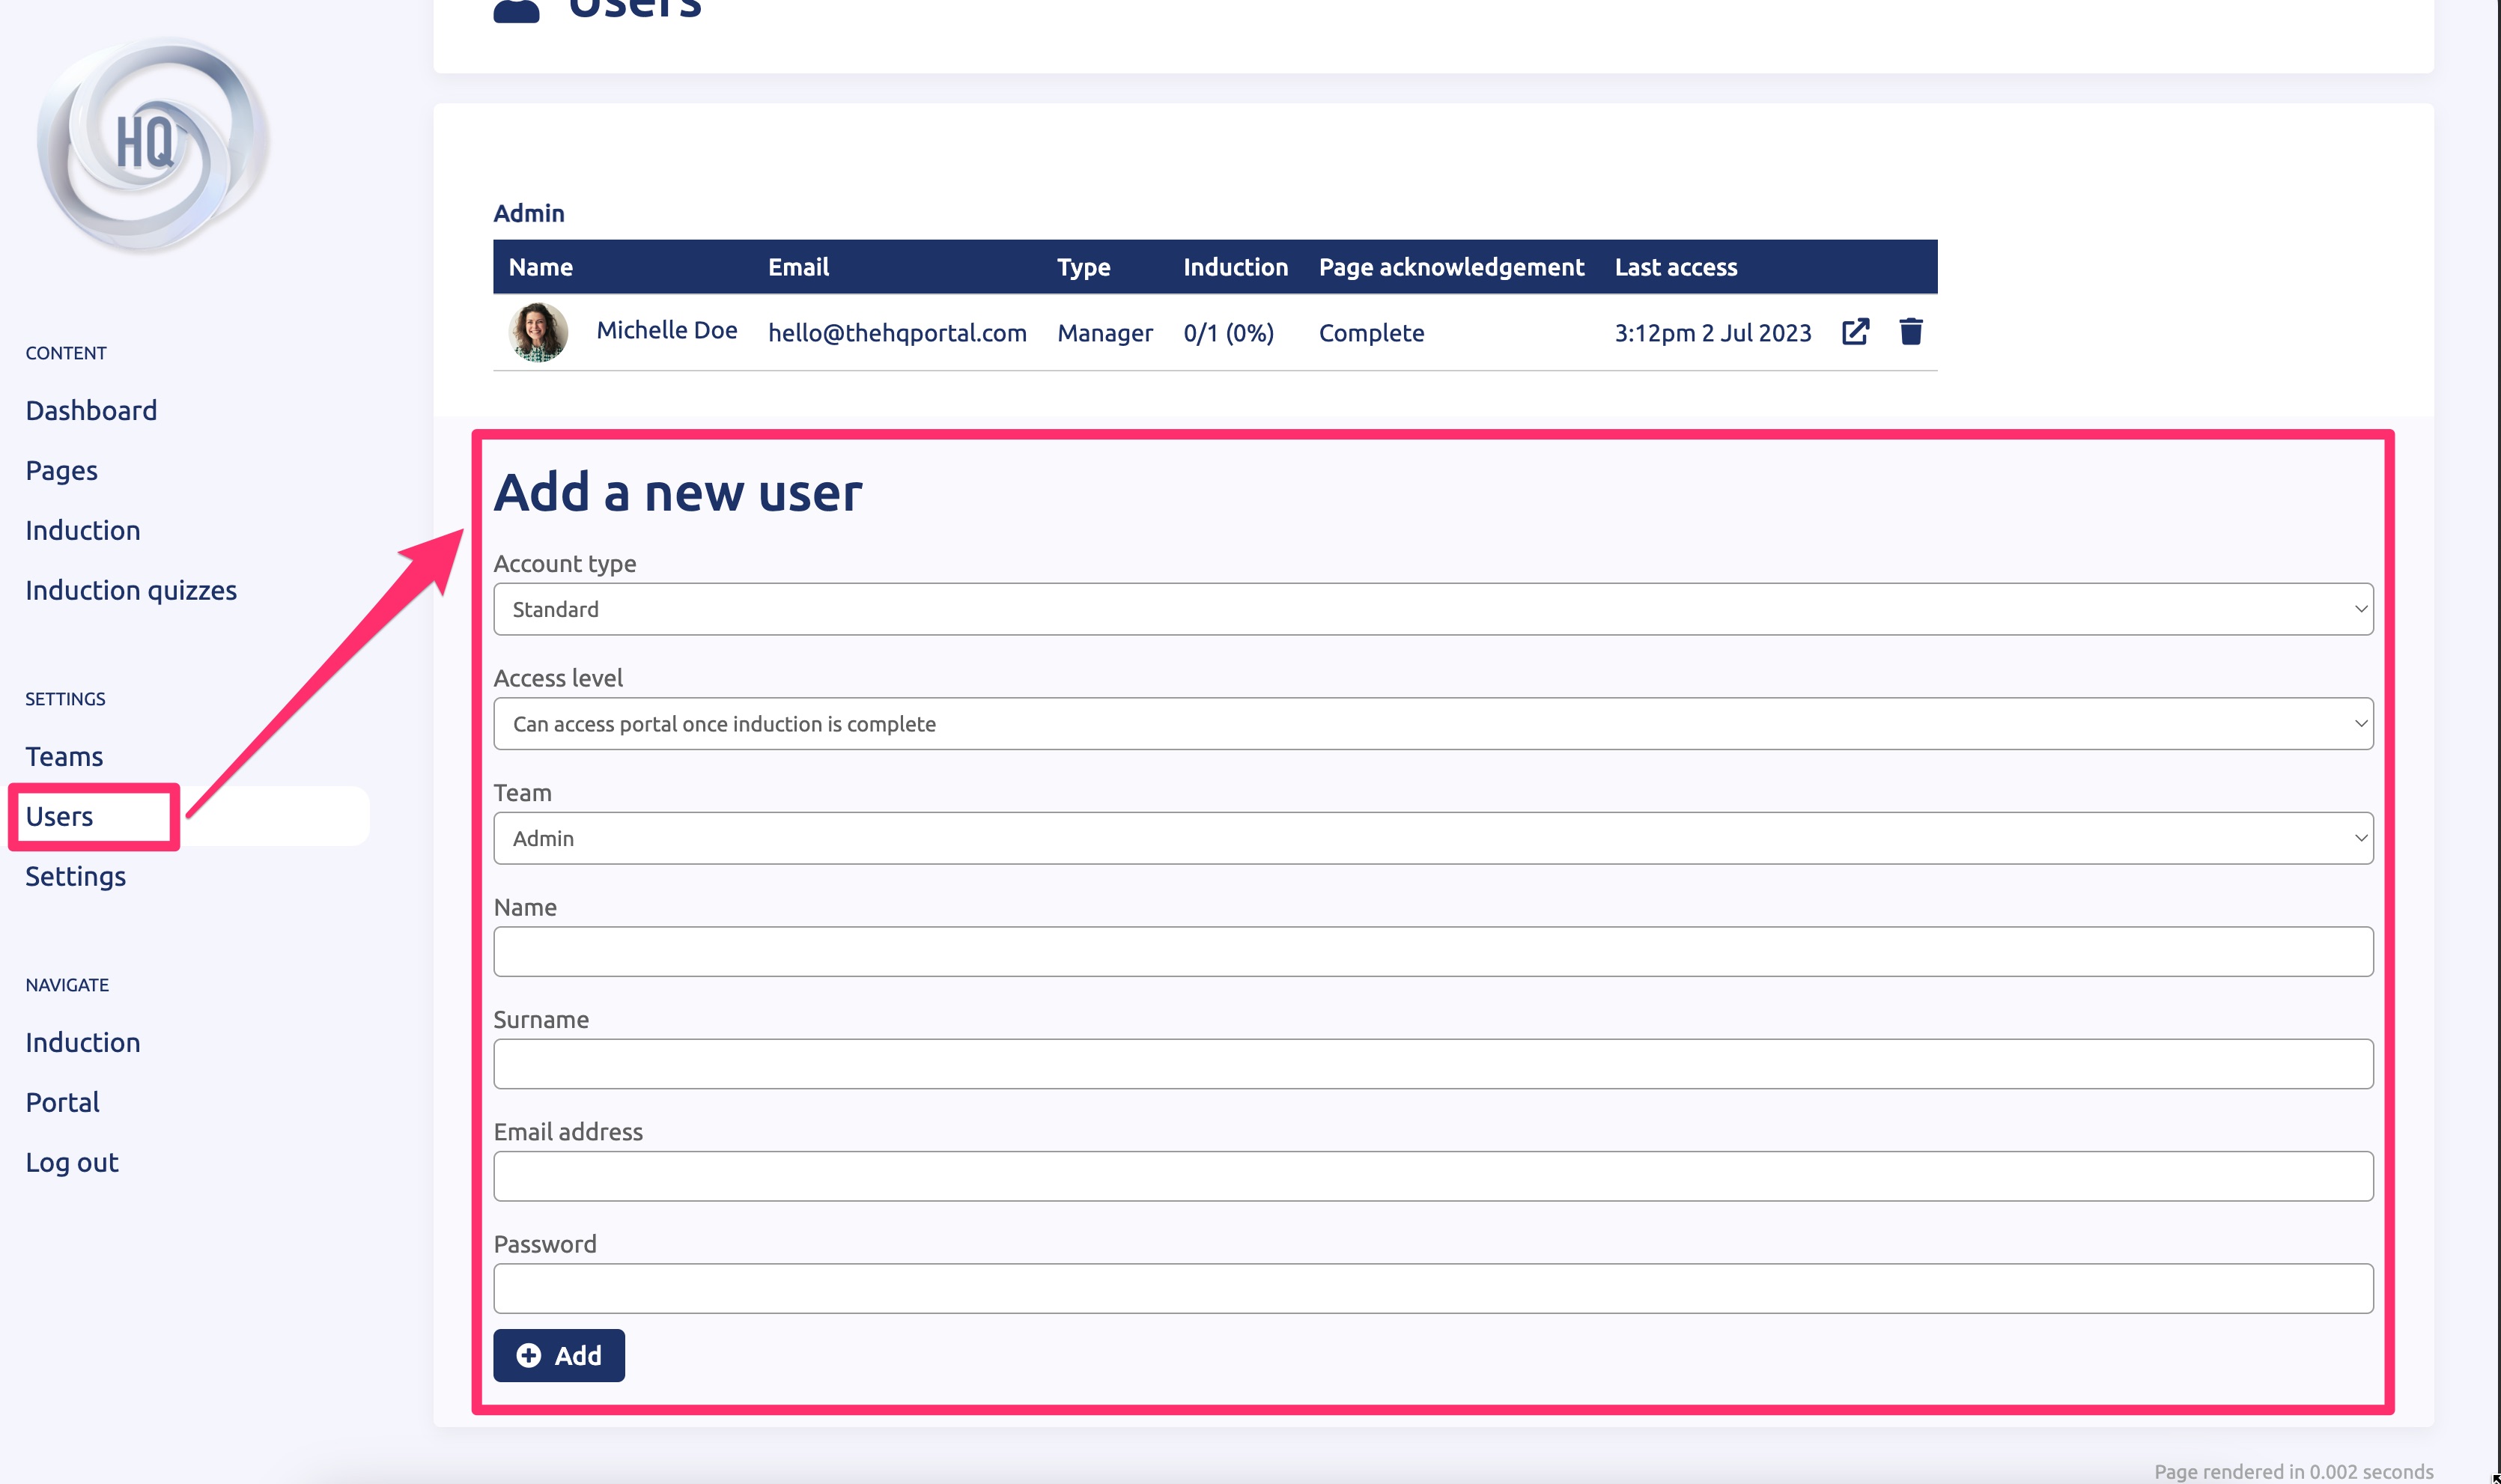Open the Account type dropdown
2501x1484 pixels.
pyautogui.click(x=1432, y=609)
